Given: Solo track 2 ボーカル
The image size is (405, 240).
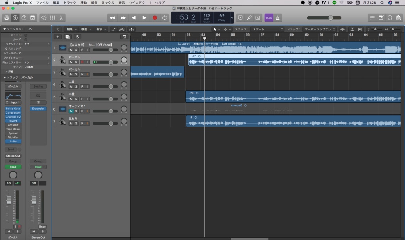Looking at the screenshot, I should (x=76, y=62).
